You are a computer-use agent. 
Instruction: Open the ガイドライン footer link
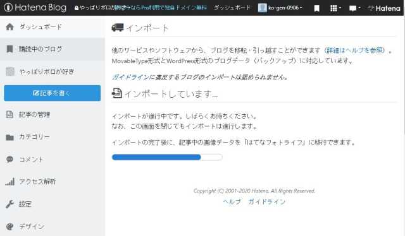pos(267,202)
